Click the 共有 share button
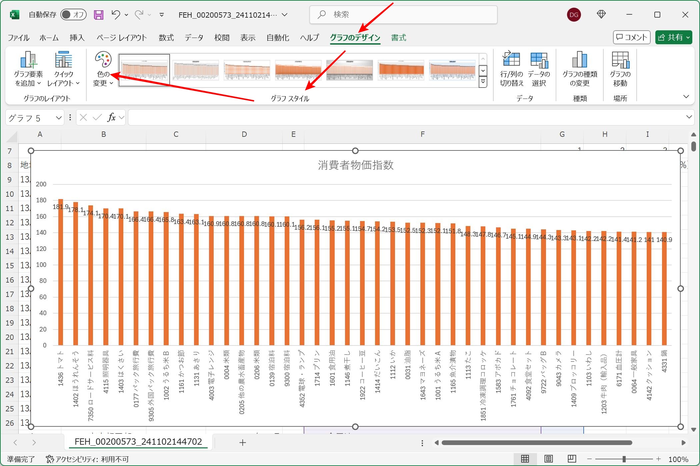700x466 pixels. (x=674, y=37)
